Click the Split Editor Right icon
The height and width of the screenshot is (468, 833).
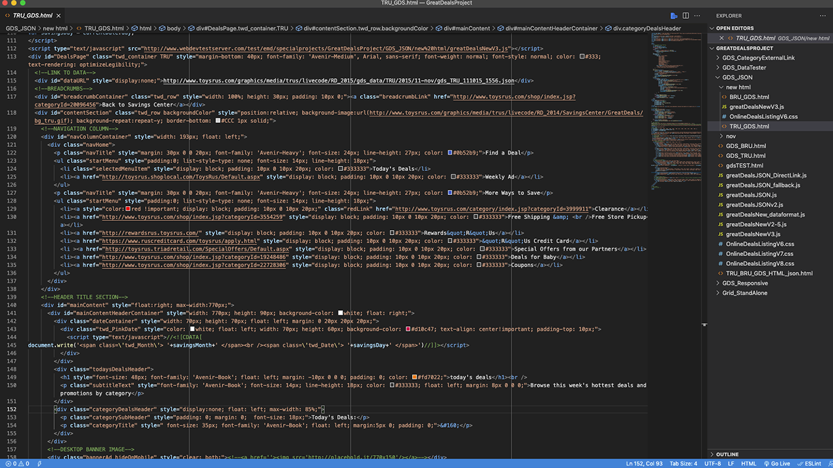click(685, 16)
